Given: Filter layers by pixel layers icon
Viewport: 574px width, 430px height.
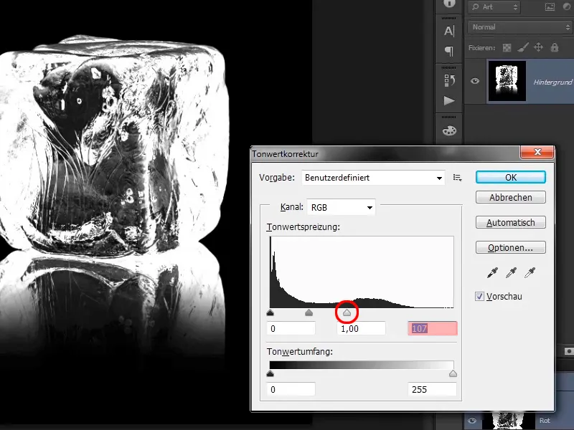Looking at the screenshot, I should pyautogui.click(x=550, y=6).
